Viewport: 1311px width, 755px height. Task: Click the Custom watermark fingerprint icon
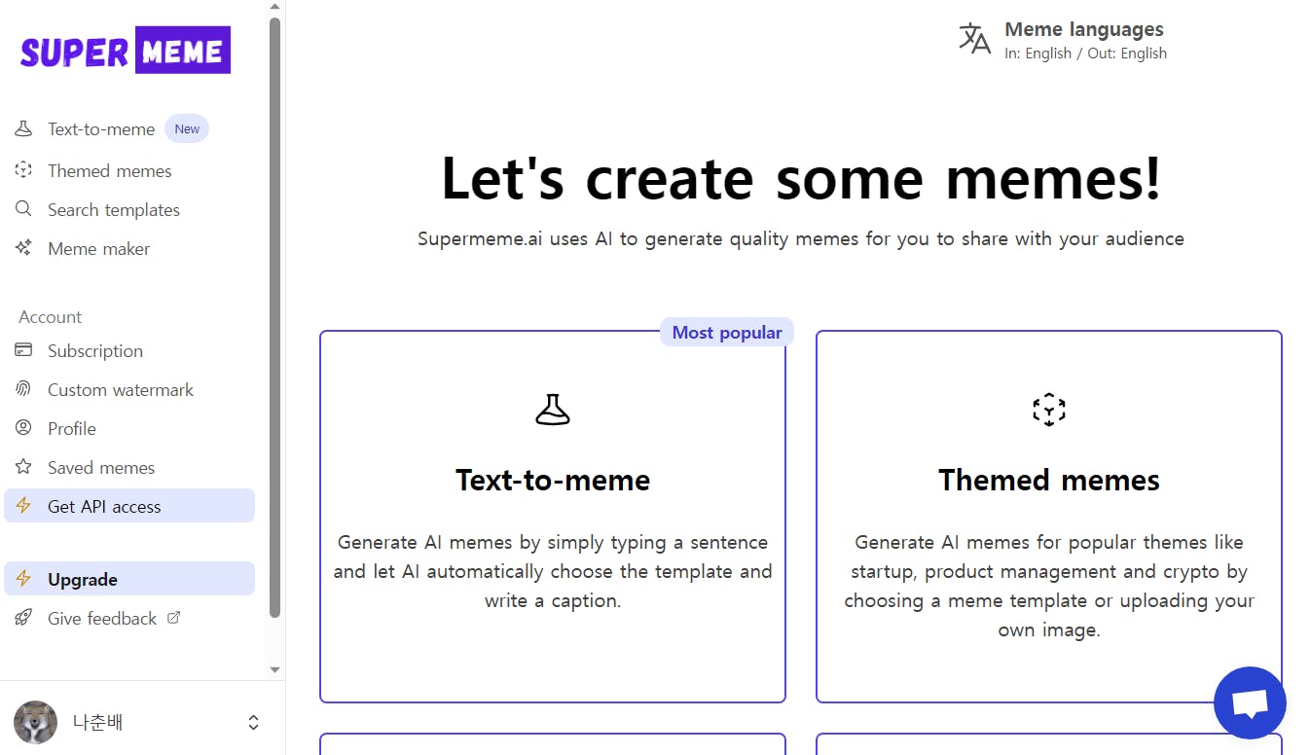click(x=23, y=389)
